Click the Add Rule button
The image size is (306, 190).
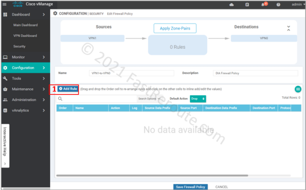coord(68,89)
